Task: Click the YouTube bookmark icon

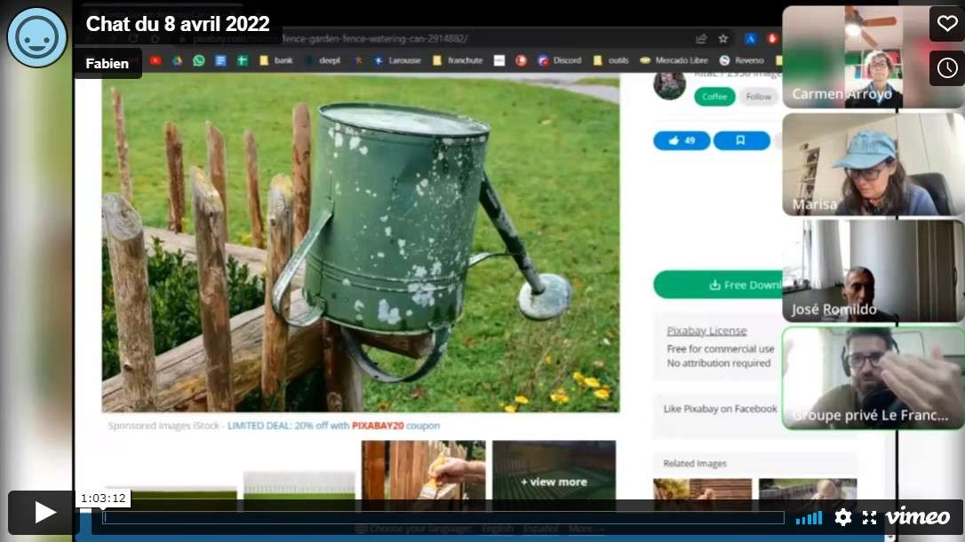Action: [156, 60]
